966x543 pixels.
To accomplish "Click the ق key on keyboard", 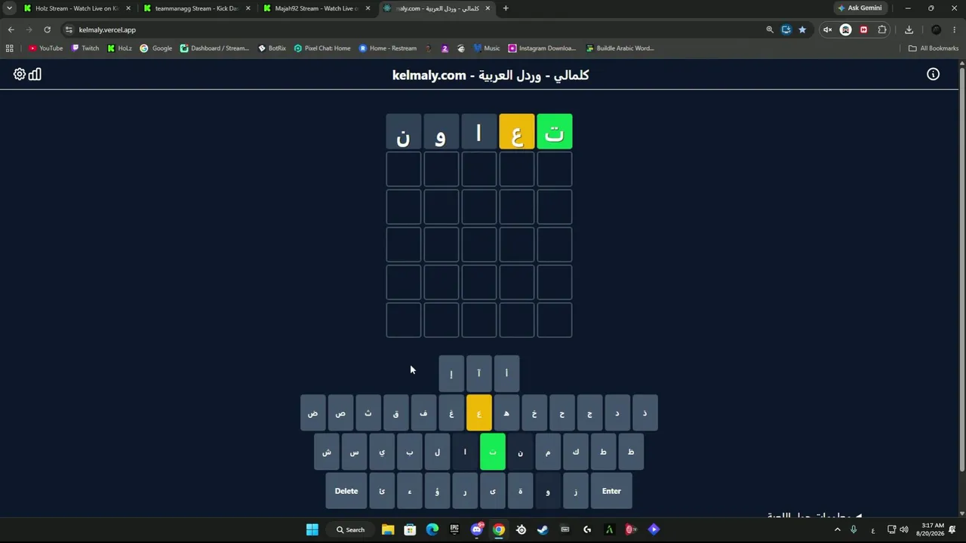I will coord(396,413).
